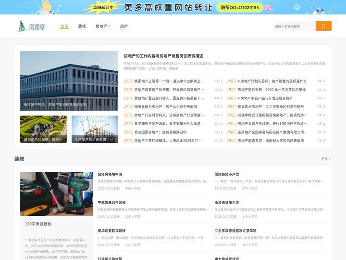The image size is (346, 260).
Task: Open 豪华别墅欧式装修 article
Action: pyautogui.click(x=111, y=231)
